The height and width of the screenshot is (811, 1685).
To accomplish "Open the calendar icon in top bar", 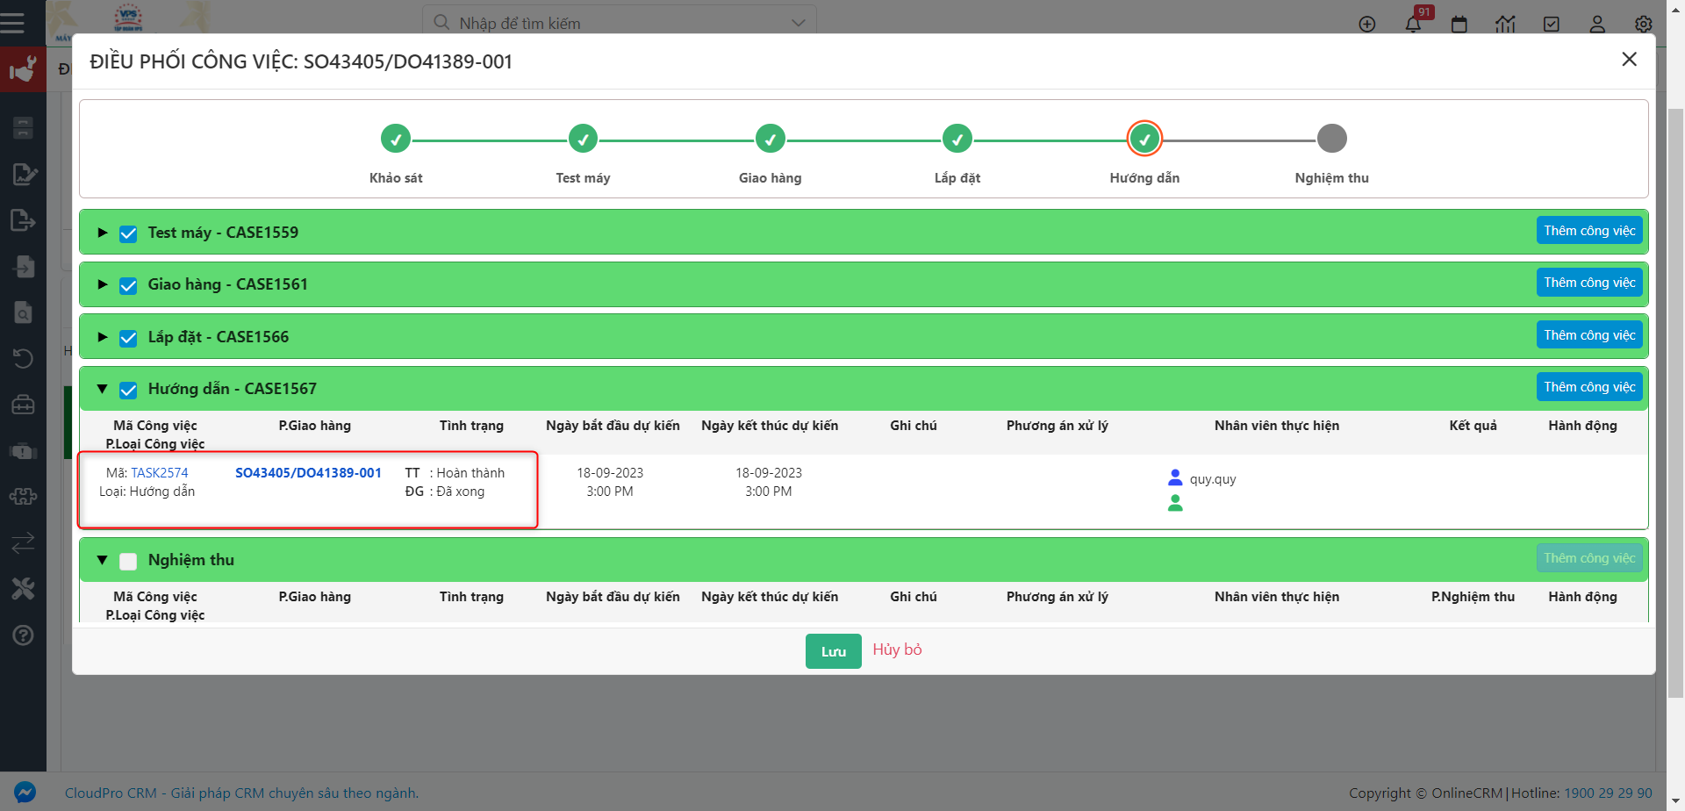I will pos(1459,24).
